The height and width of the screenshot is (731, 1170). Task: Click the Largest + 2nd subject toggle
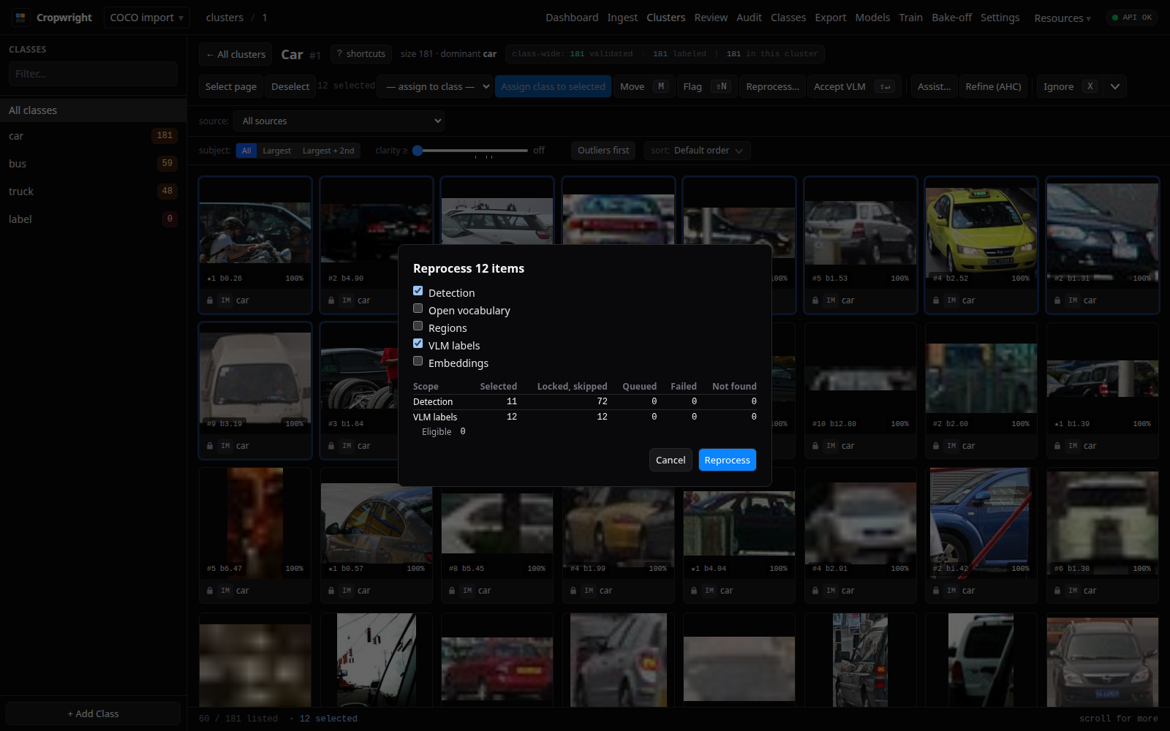tap(328, 151)
